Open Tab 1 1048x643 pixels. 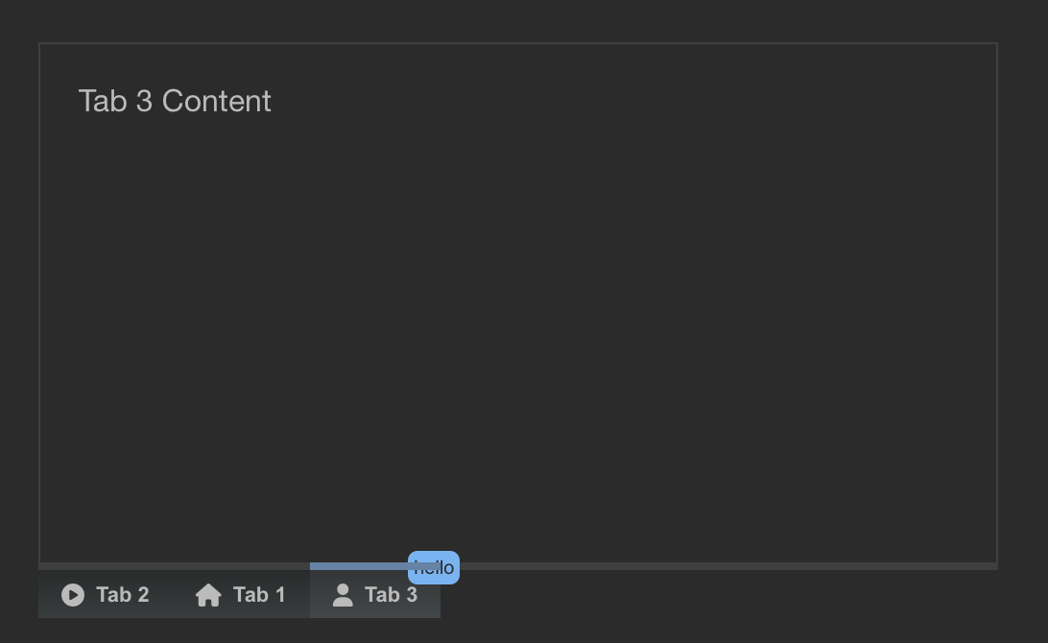240,595
